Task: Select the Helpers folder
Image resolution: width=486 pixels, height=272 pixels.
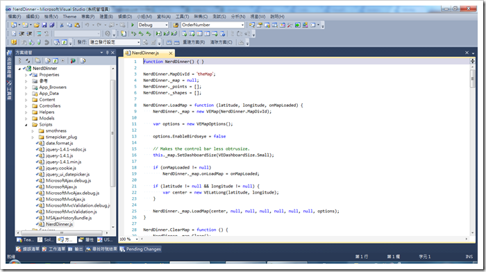Action: tap(47, 112)
